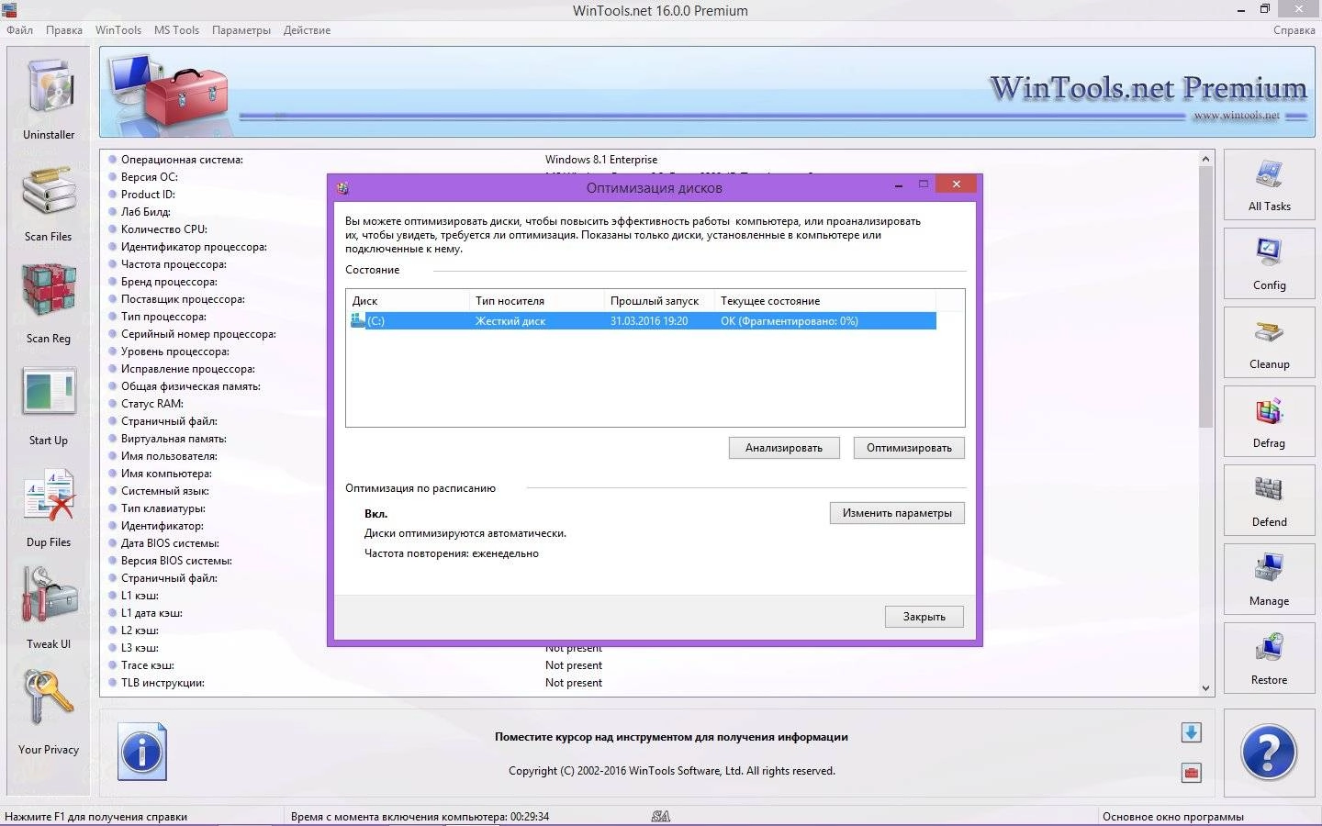Screen dimensions: 1322x826
Task: Click the info list vertical scrollbar thumb
Action: pos(1205,297)
